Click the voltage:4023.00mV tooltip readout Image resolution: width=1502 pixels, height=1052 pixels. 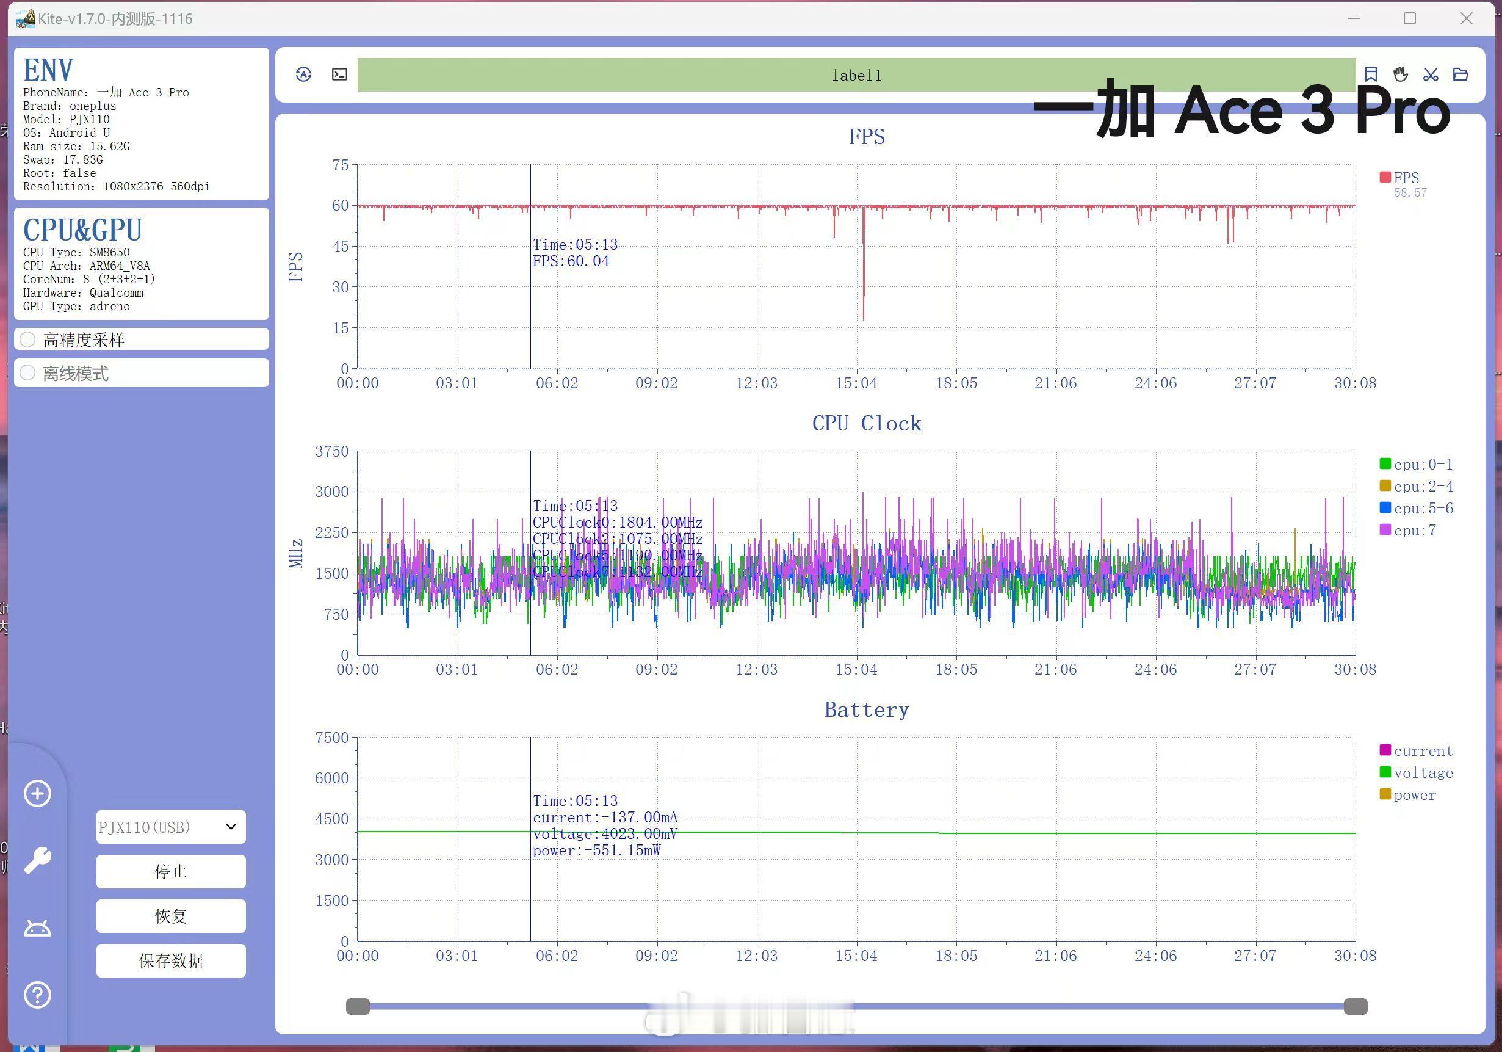point(605,834)
